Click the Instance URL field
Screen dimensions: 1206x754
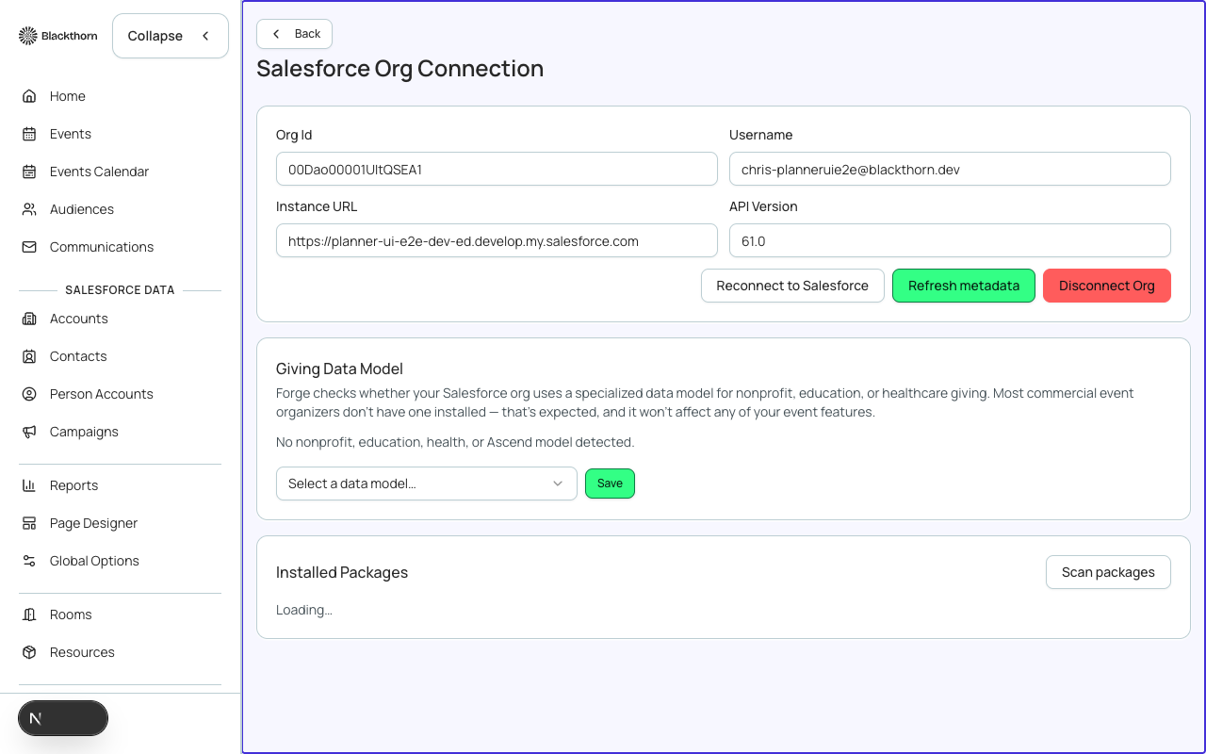[497, 241]
